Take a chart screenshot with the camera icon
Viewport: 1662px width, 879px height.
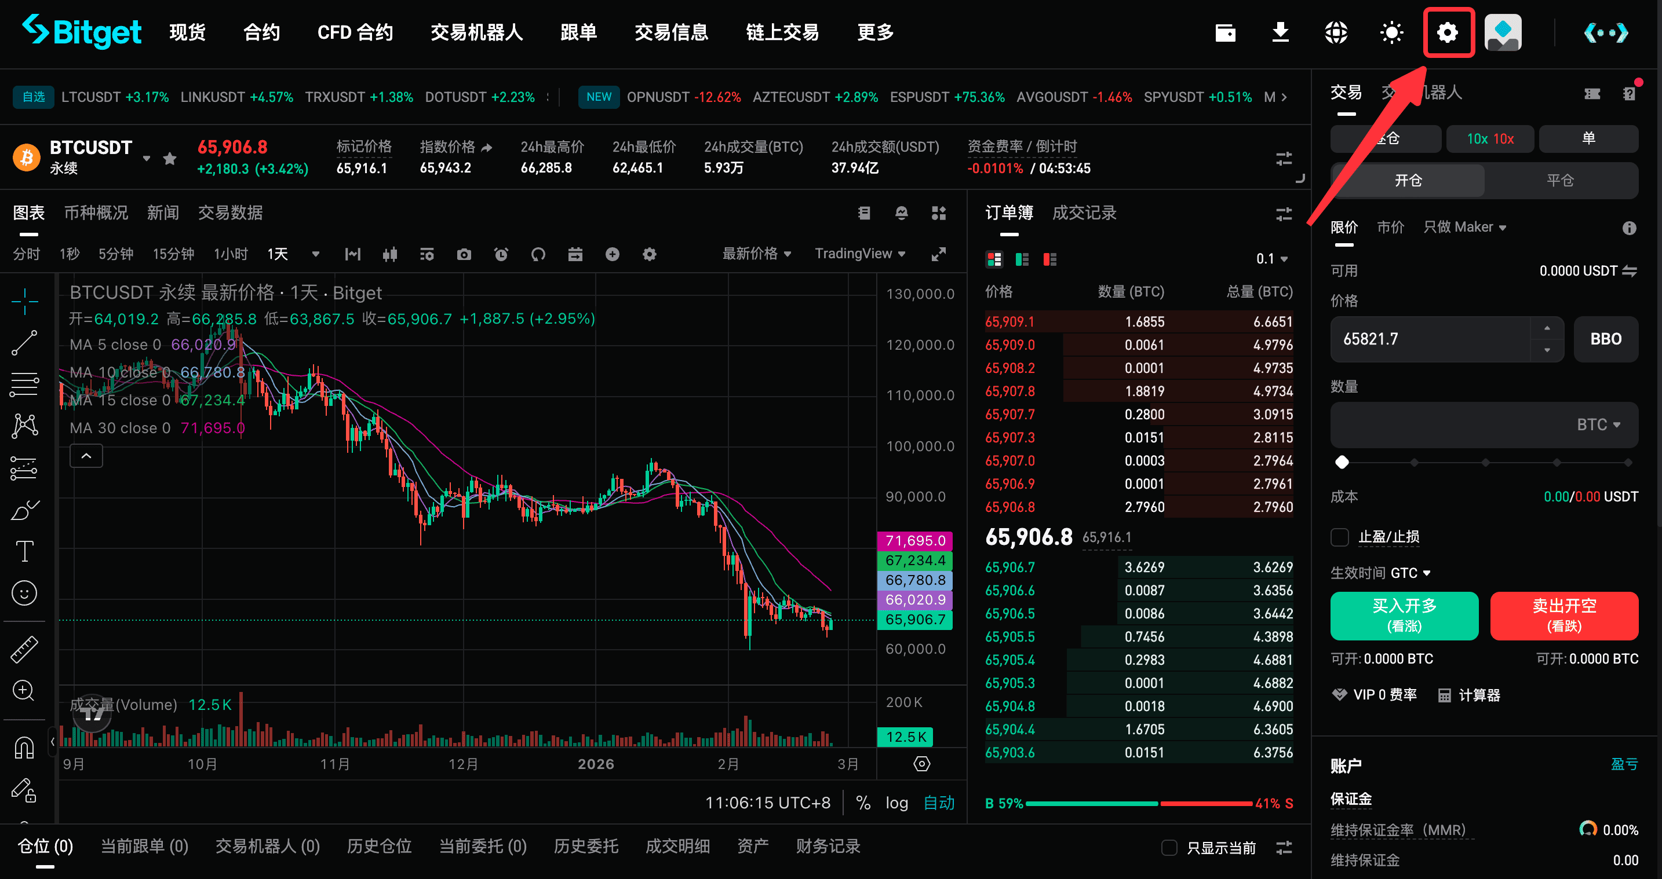tap(464, 254)
